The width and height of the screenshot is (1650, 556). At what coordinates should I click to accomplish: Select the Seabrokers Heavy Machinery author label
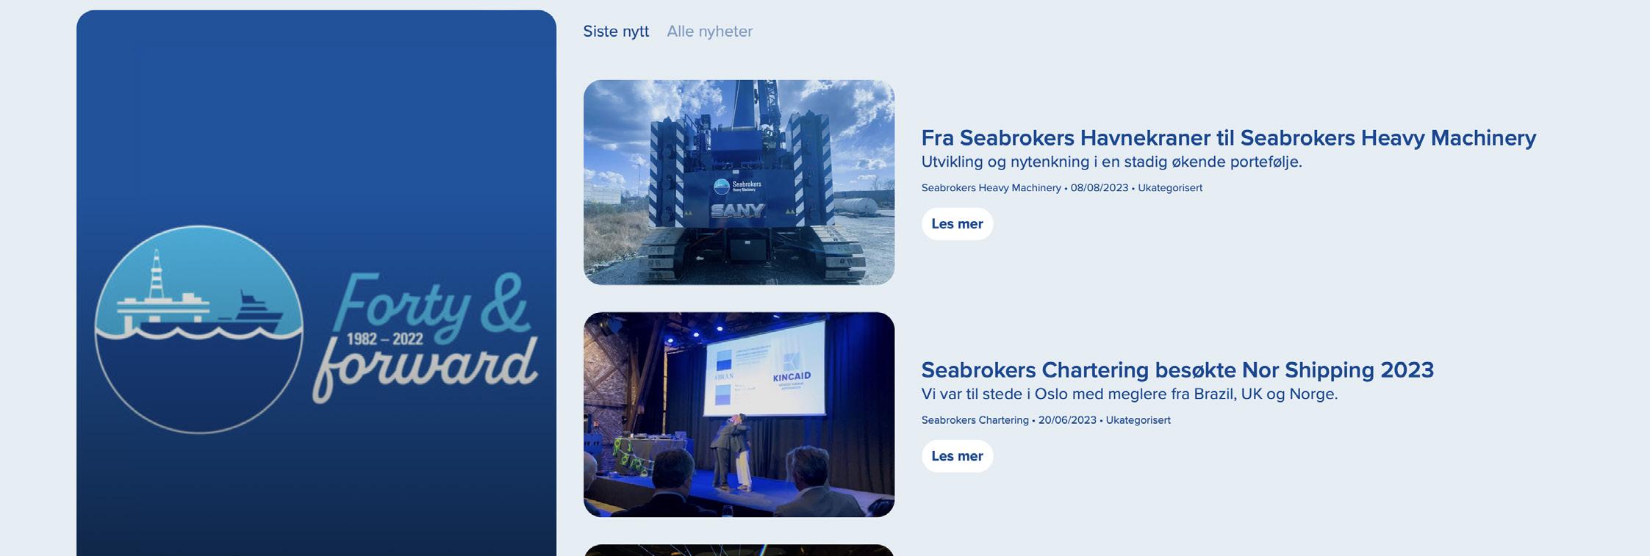pyautogui.click(x=991, y=188)
